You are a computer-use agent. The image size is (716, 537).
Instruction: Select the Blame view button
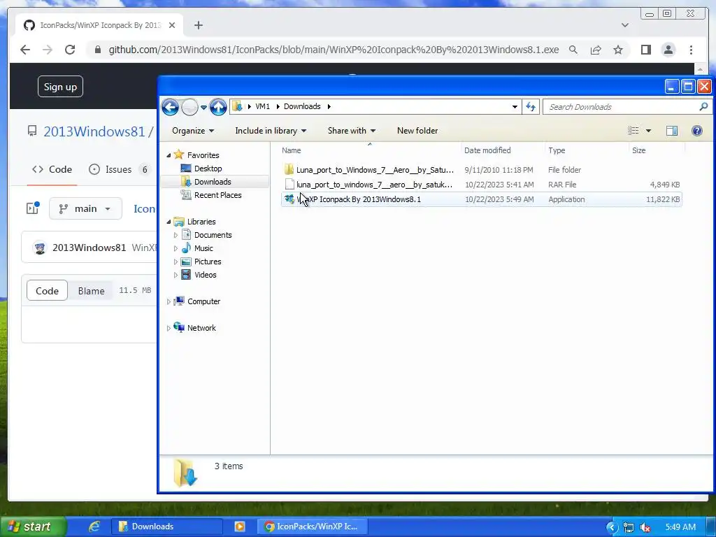(x=91, y=291)
